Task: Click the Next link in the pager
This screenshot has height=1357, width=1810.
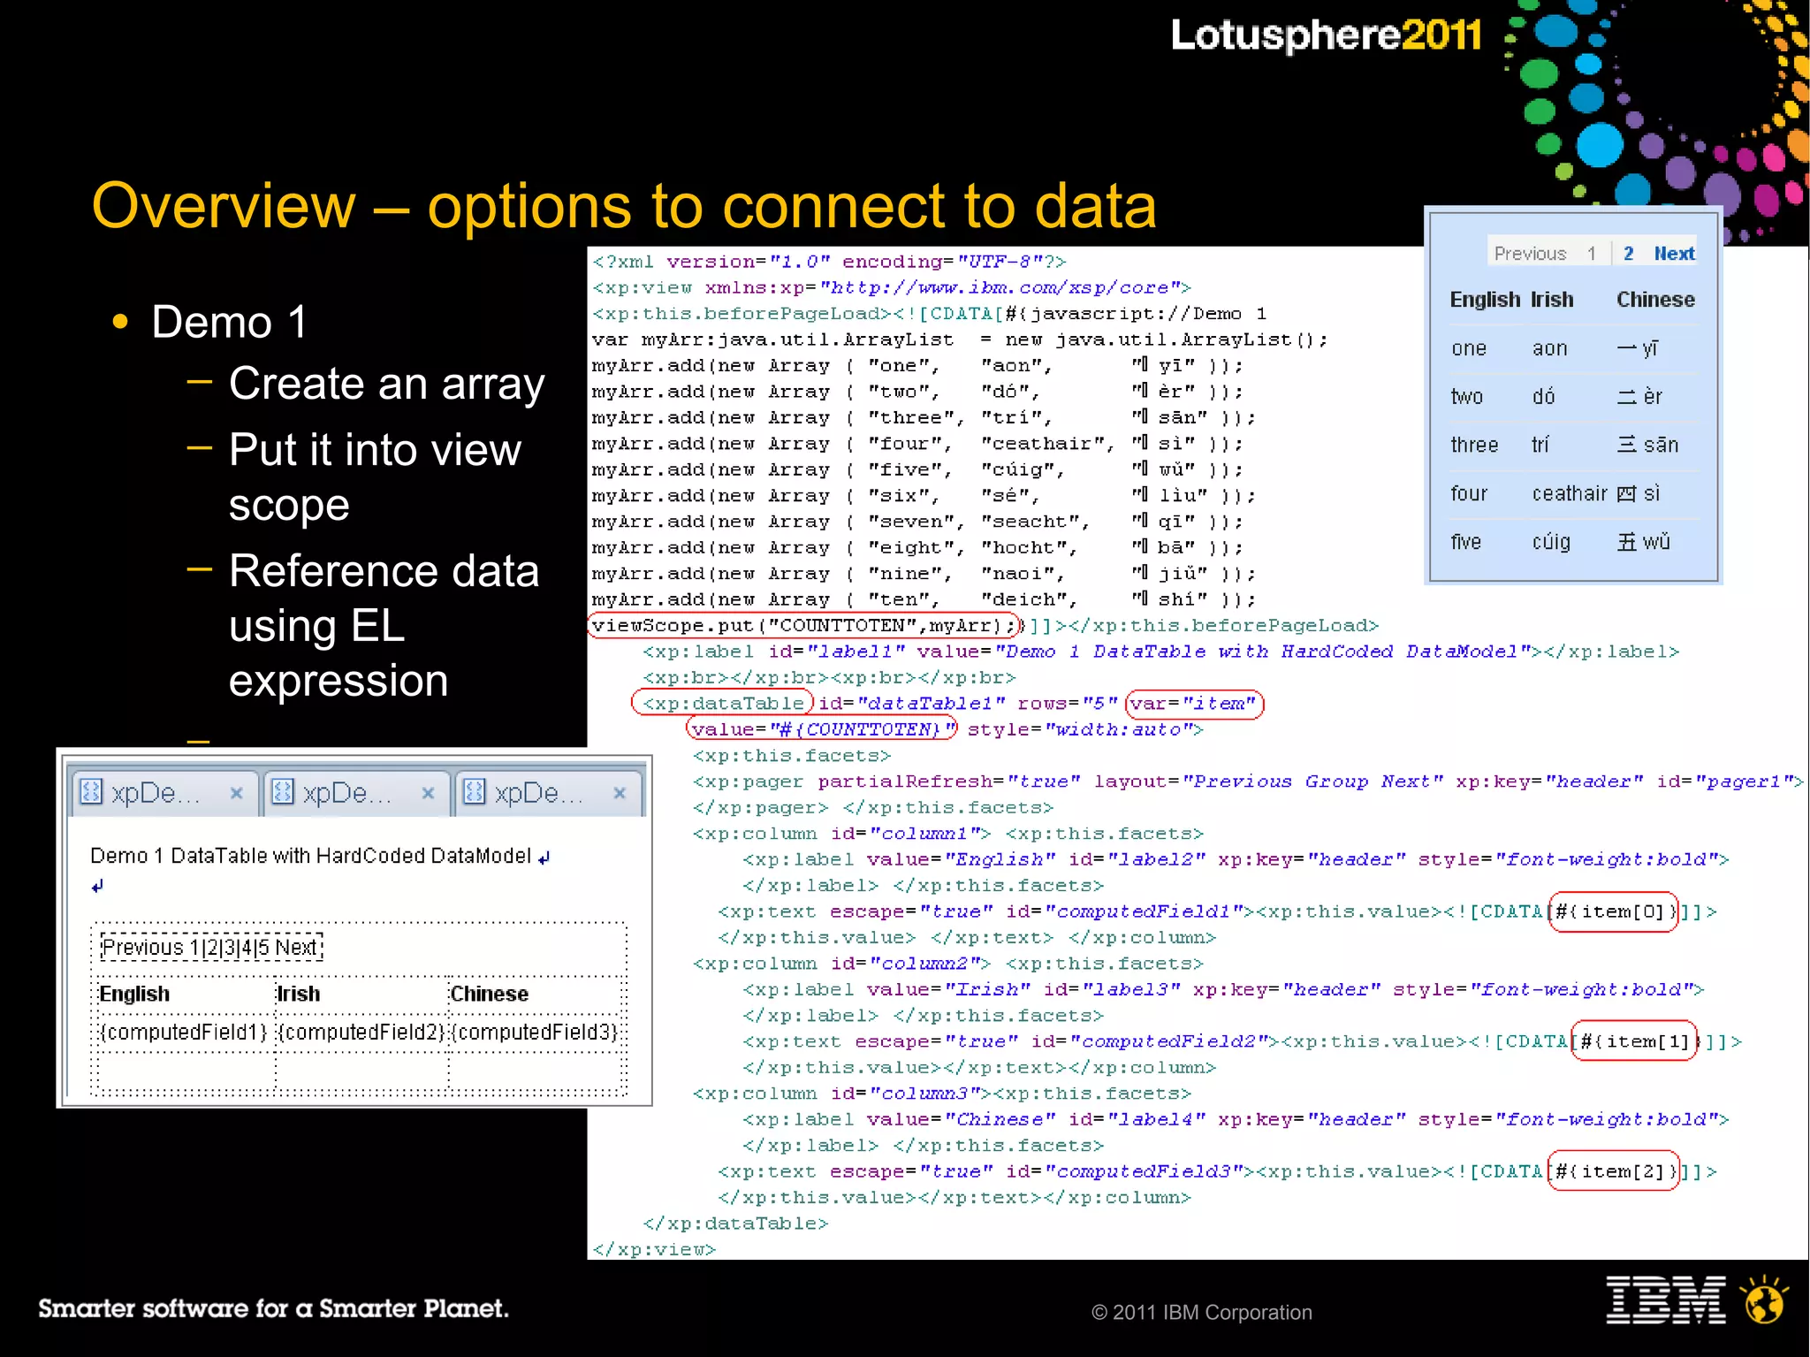Action: pos(1674,254)
